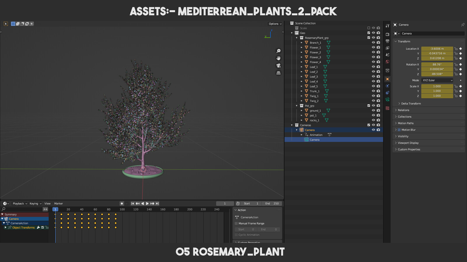Expand the Motion Paths panel
467x262 pixels.
(395, 123)
